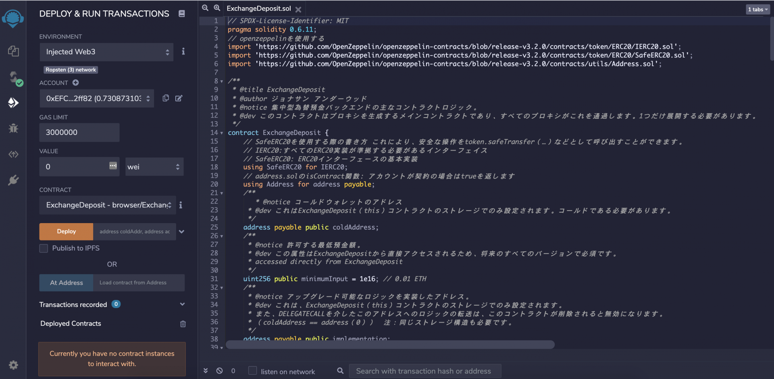Click the 'using SafeERC20 for IERC20' line

click(x=295, y=167)
